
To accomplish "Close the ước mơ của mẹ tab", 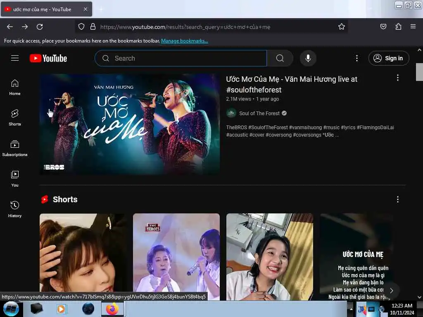I will (85, 9).
